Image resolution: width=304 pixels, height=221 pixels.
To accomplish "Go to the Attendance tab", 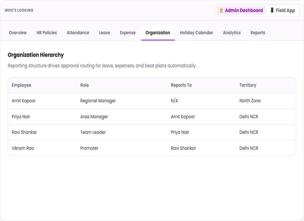I will (78, 33).
